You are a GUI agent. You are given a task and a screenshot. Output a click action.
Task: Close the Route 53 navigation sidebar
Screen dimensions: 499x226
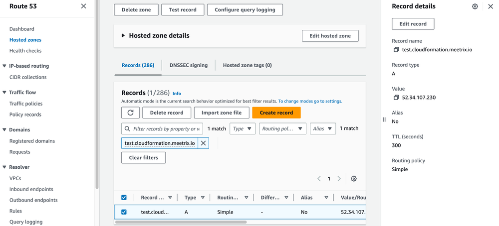pos(83,6)
